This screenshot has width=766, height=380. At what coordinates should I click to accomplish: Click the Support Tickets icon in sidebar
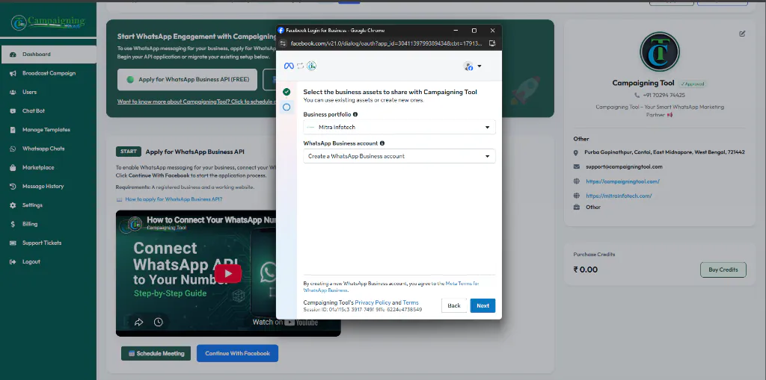click(x=13, y=243)
